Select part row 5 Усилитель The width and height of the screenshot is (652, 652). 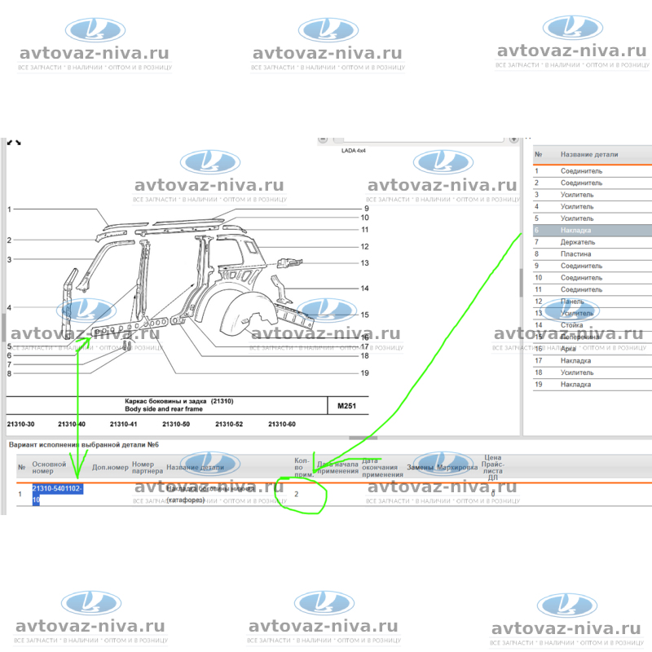click(x=593, y=218)
